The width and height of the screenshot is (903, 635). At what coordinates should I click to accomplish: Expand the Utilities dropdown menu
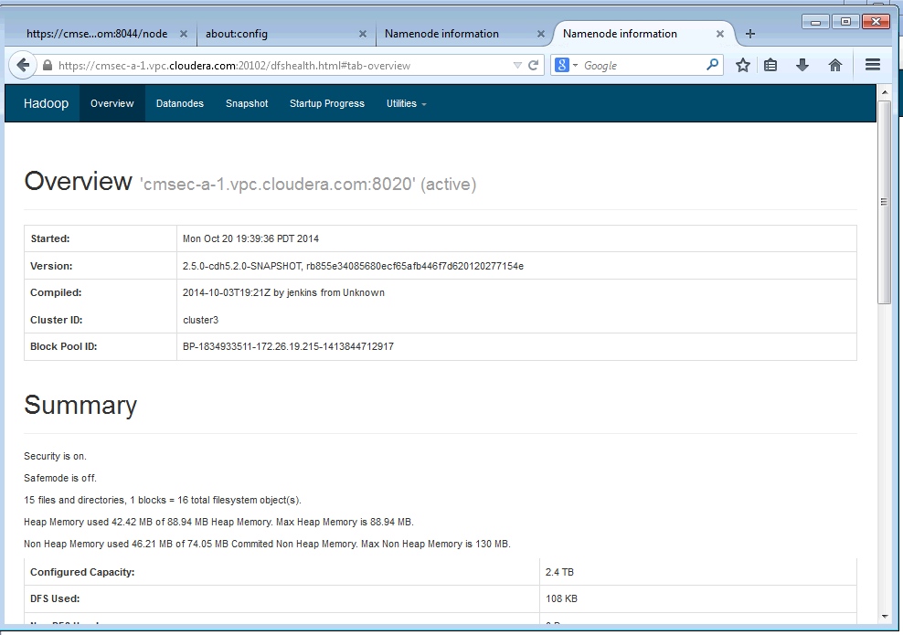tap(406, 103)
